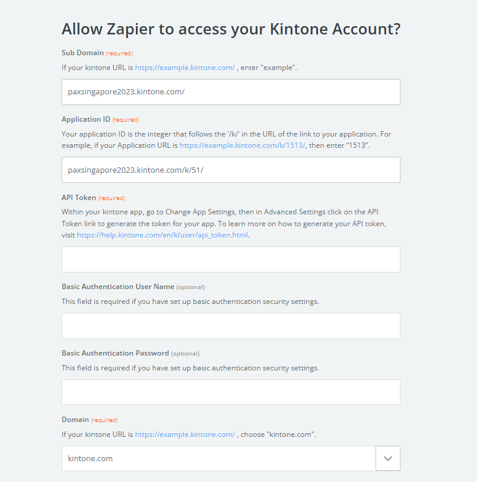Click into the Application ID text box
Image resolution: width=477 pixels, height=482 pixels.
(231, 170)
